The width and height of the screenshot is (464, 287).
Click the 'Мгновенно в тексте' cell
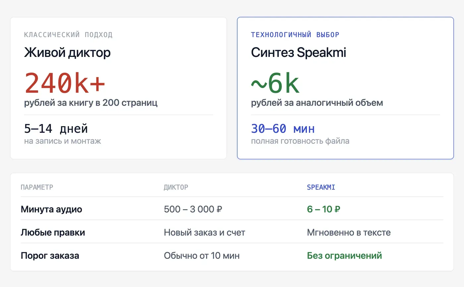point(349,232)
